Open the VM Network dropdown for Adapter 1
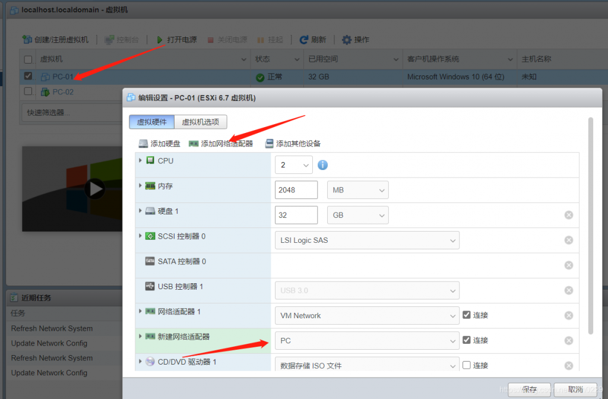 point(367,316)
